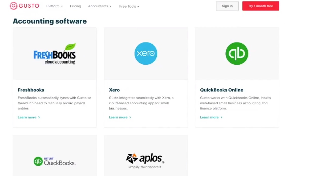
Task: Expand the Accountants dropdown menu
Action: point(100,6)
